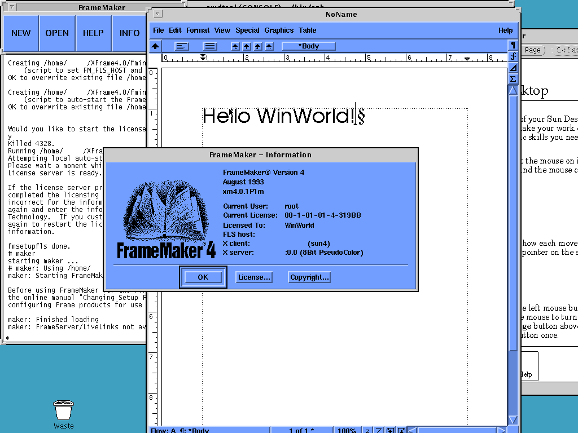Click the formatting bar collapse arrow icon

point(155,46)
